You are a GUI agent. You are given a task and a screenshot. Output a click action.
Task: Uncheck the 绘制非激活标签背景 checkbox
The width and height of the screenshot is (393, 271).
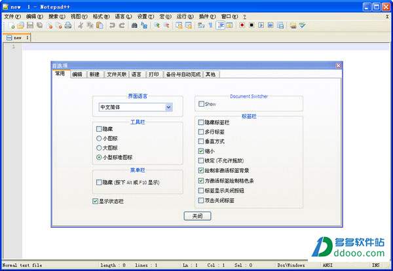pyautogui.click(x=201, y=171)
